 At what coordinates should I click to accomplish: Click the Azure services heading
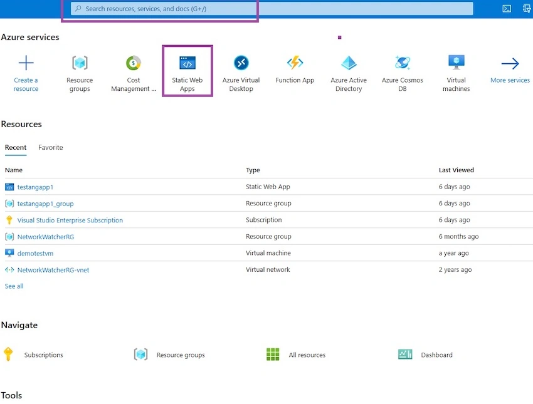(x=30, y=37)
